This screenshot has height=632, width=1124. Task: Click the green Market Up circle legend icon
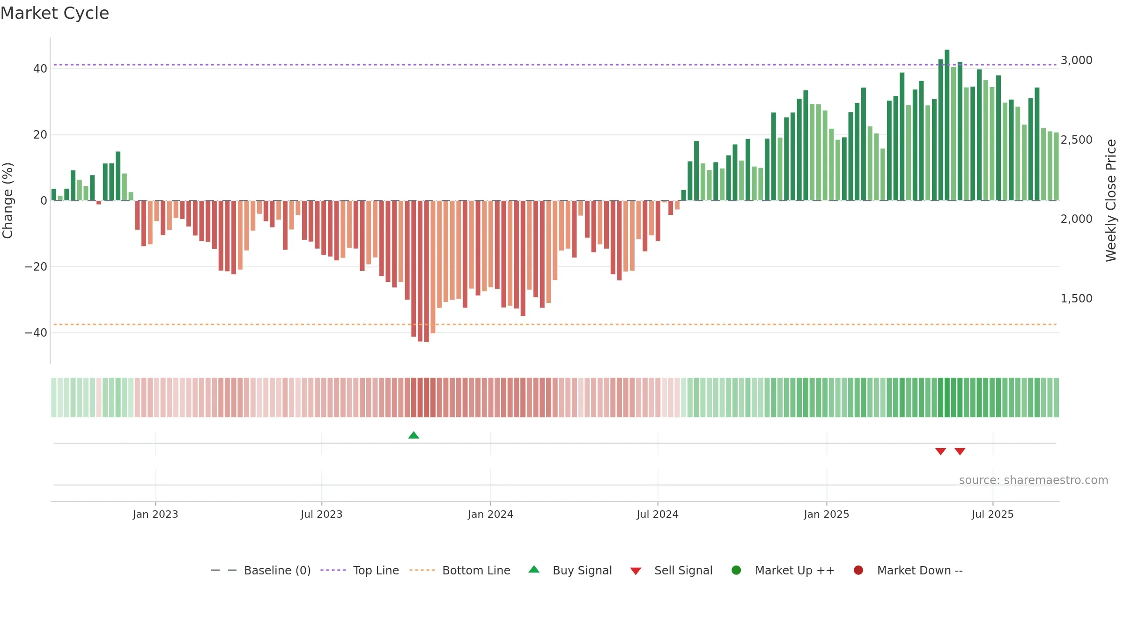(736, 570)
